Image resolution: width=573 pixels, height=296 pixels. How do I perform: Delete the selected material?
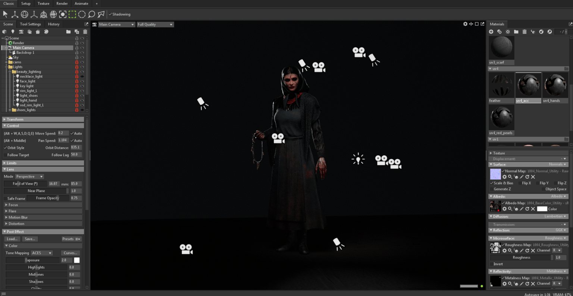tap(525, 32)
